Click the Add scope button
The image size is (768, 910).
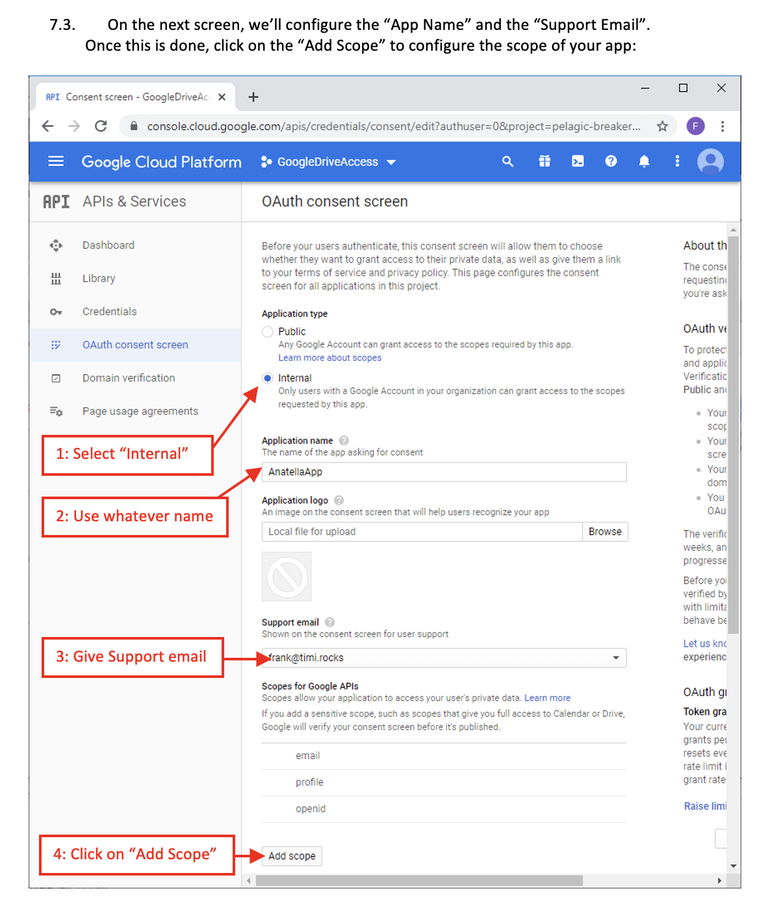pos(292,856)
